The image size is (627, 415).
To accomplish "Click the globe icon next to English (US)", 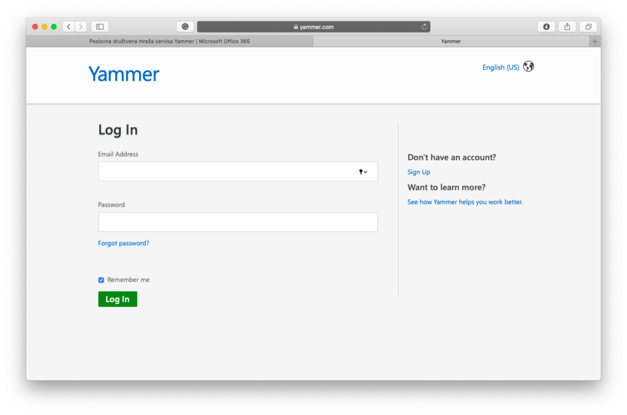I will (x=528, y=67).
